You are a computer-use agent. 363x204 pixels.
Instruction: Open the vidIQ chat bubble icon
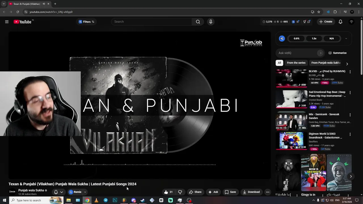(x=309, y=22)
